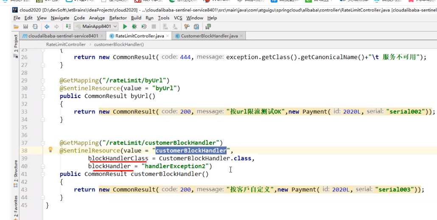Switch to cloudalibaba-sentinel-service8401 tab
Screen dimensions: 437x220
pyautogui.click(x=63, y=36)
